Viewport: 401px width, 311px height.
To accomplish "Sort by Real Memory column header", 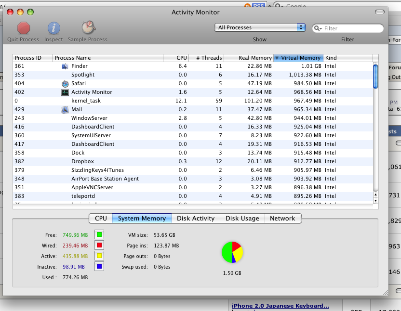I will tap(249, 58).
